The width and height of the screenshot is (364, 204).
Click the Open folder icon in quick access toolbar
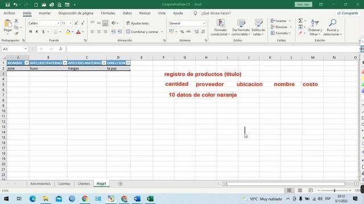click(44, 5)
